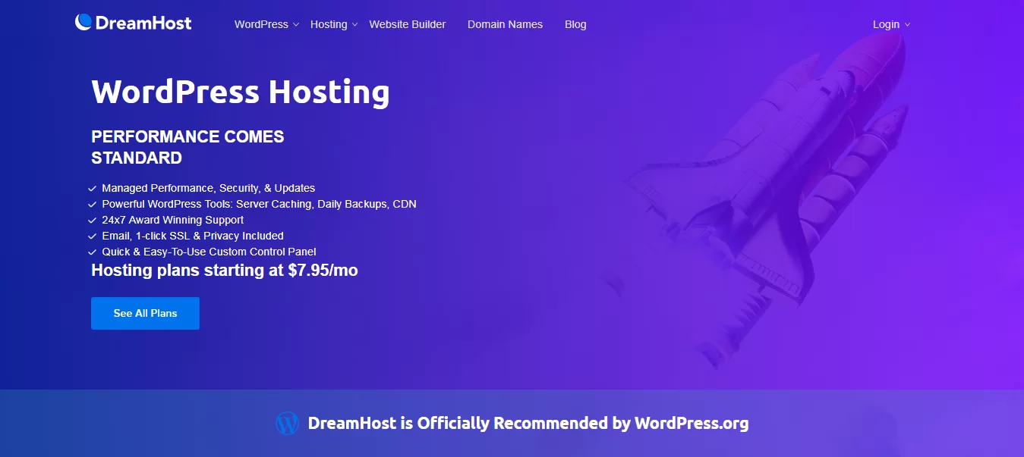Open the Website Builder menu item
Image resolution: width=1024 pixels, height=457 pixels.
coord(408,24)
